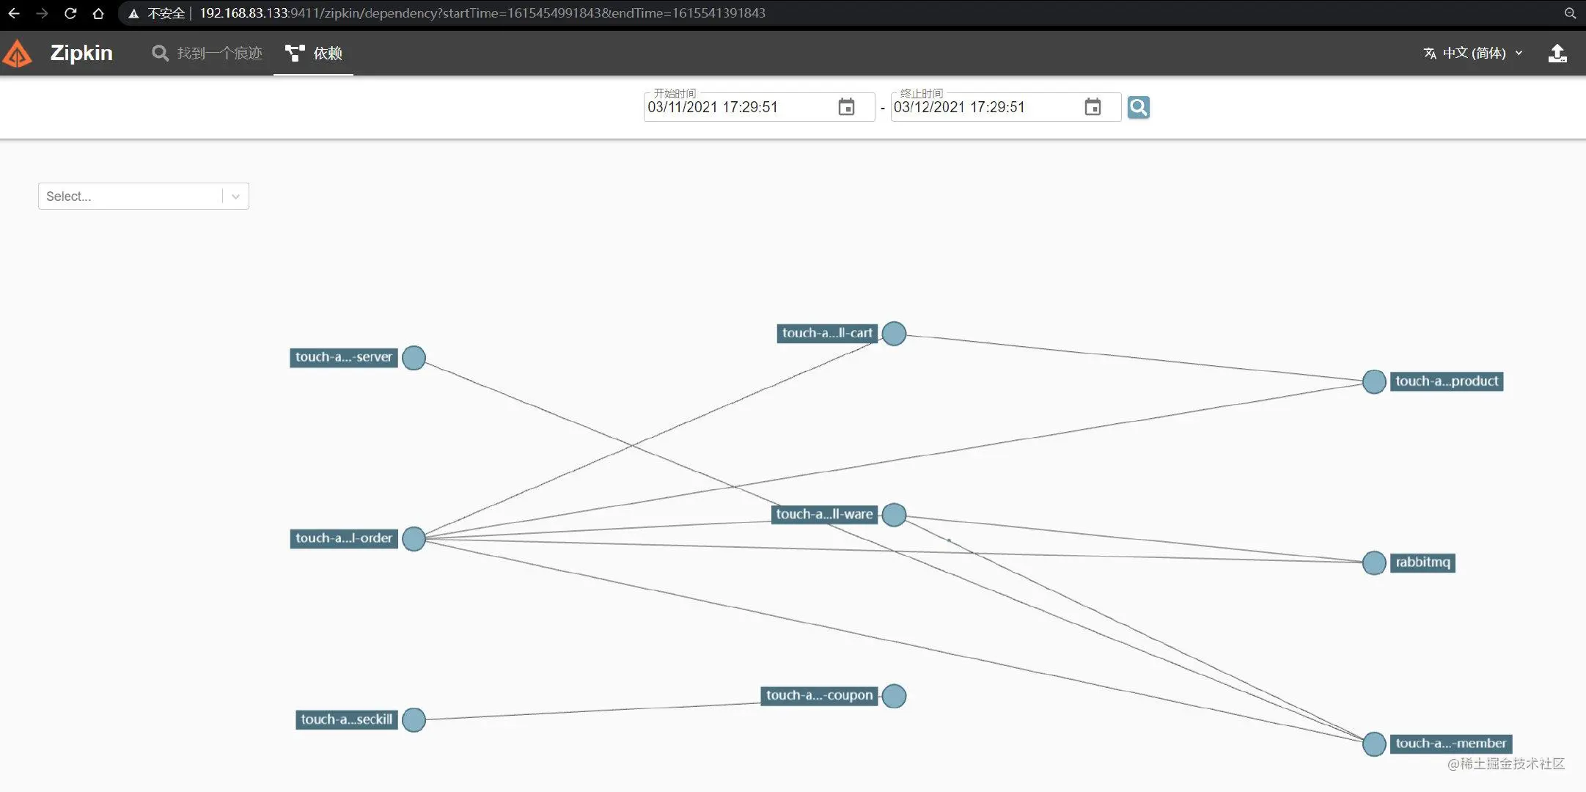Open the 中文 (简体) language dropdown
The image size is (1586, 792).
pos(1473,54)
